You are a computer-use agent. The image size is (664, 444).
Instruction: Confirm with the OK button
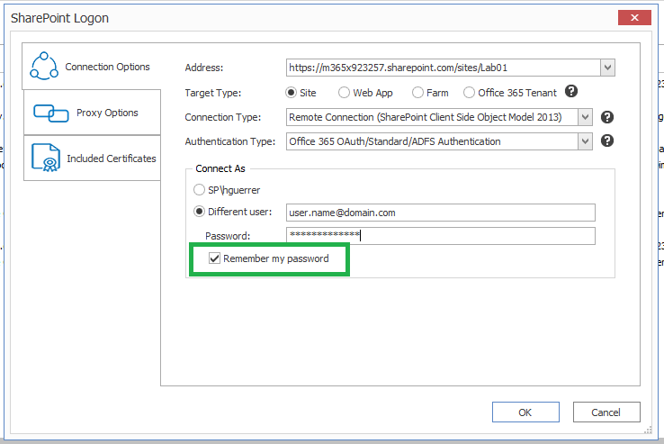pos(525,412)
